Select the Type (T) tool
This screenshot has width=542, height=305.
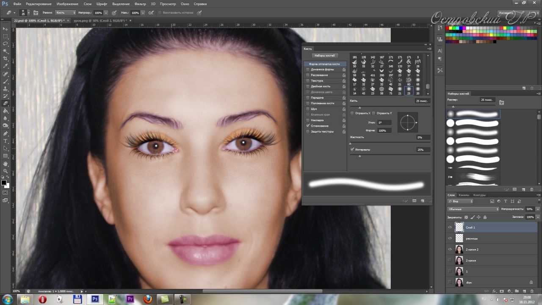pos(6,141)
